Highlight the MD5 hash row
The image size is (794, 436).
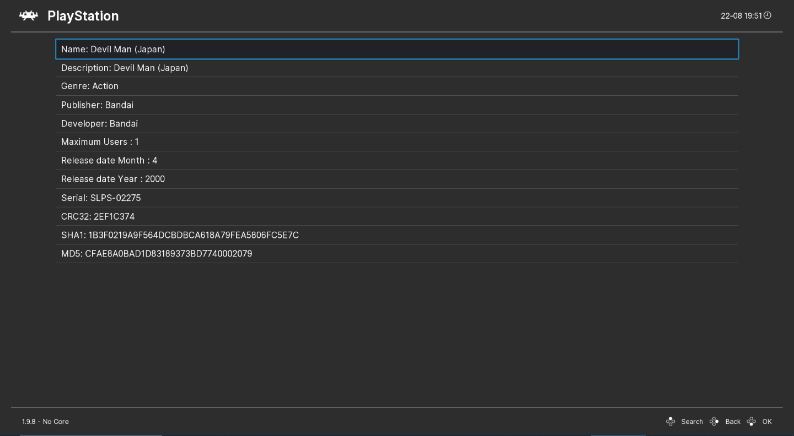click(x=397, y=254)
